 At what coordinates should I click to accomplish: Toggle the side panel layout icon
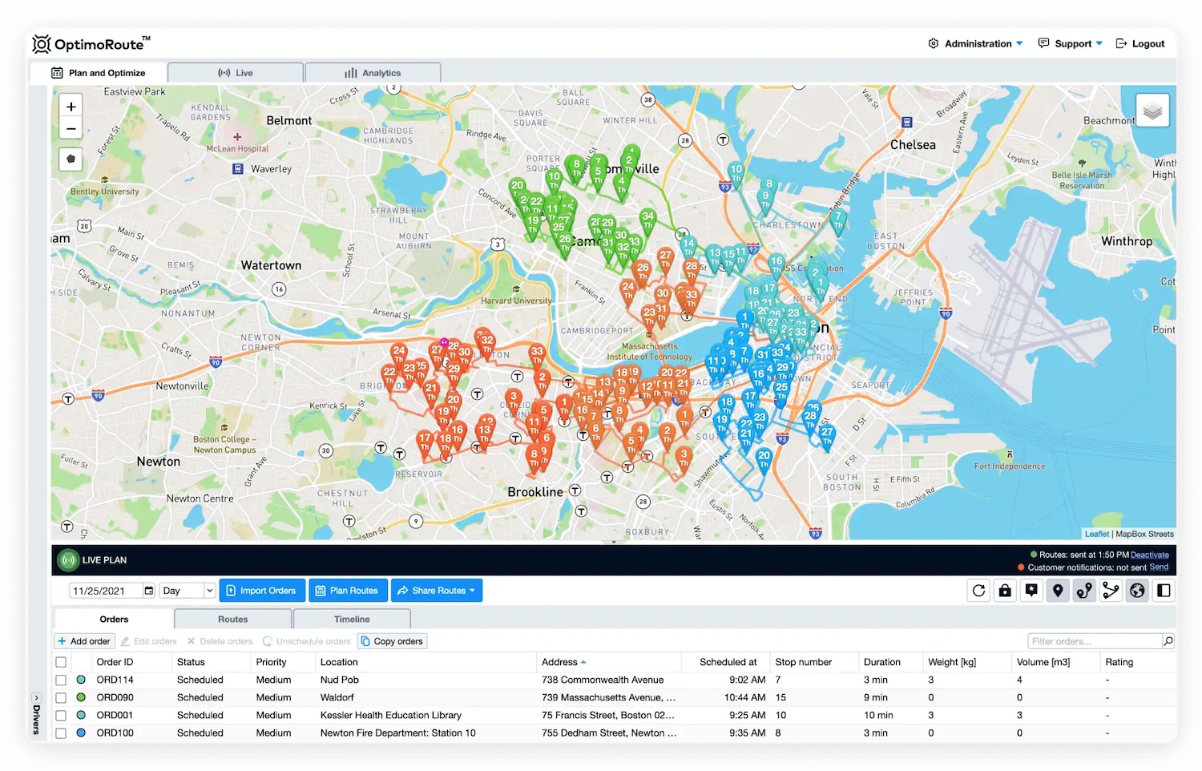coord(1164,591)
